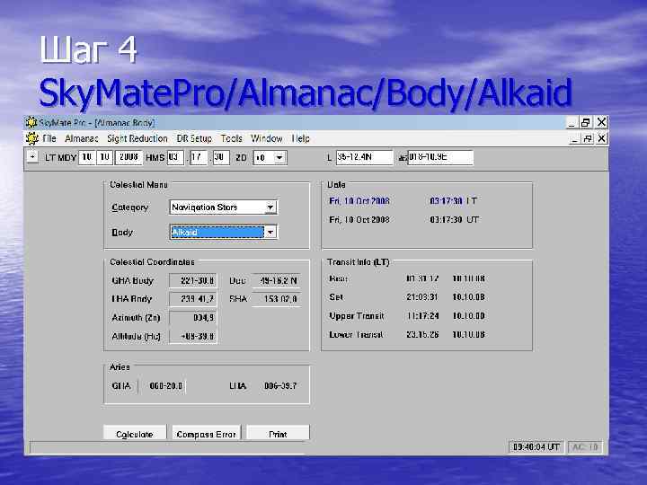Image resolution: width=647 pixels, height=485 pixels.
Task: Minimize the SkyMate Pro window
Action: pyautogui.click(x=572, y=122)
